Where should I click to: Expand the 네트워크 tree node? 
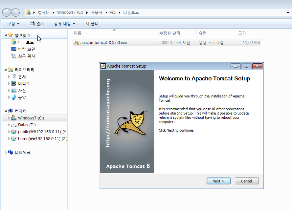pyautogui.click(x=6, y=152)
